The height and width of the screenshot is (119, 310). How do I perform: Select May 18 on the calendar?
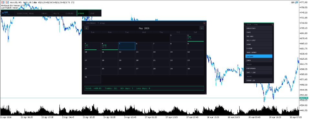point(109,63)
